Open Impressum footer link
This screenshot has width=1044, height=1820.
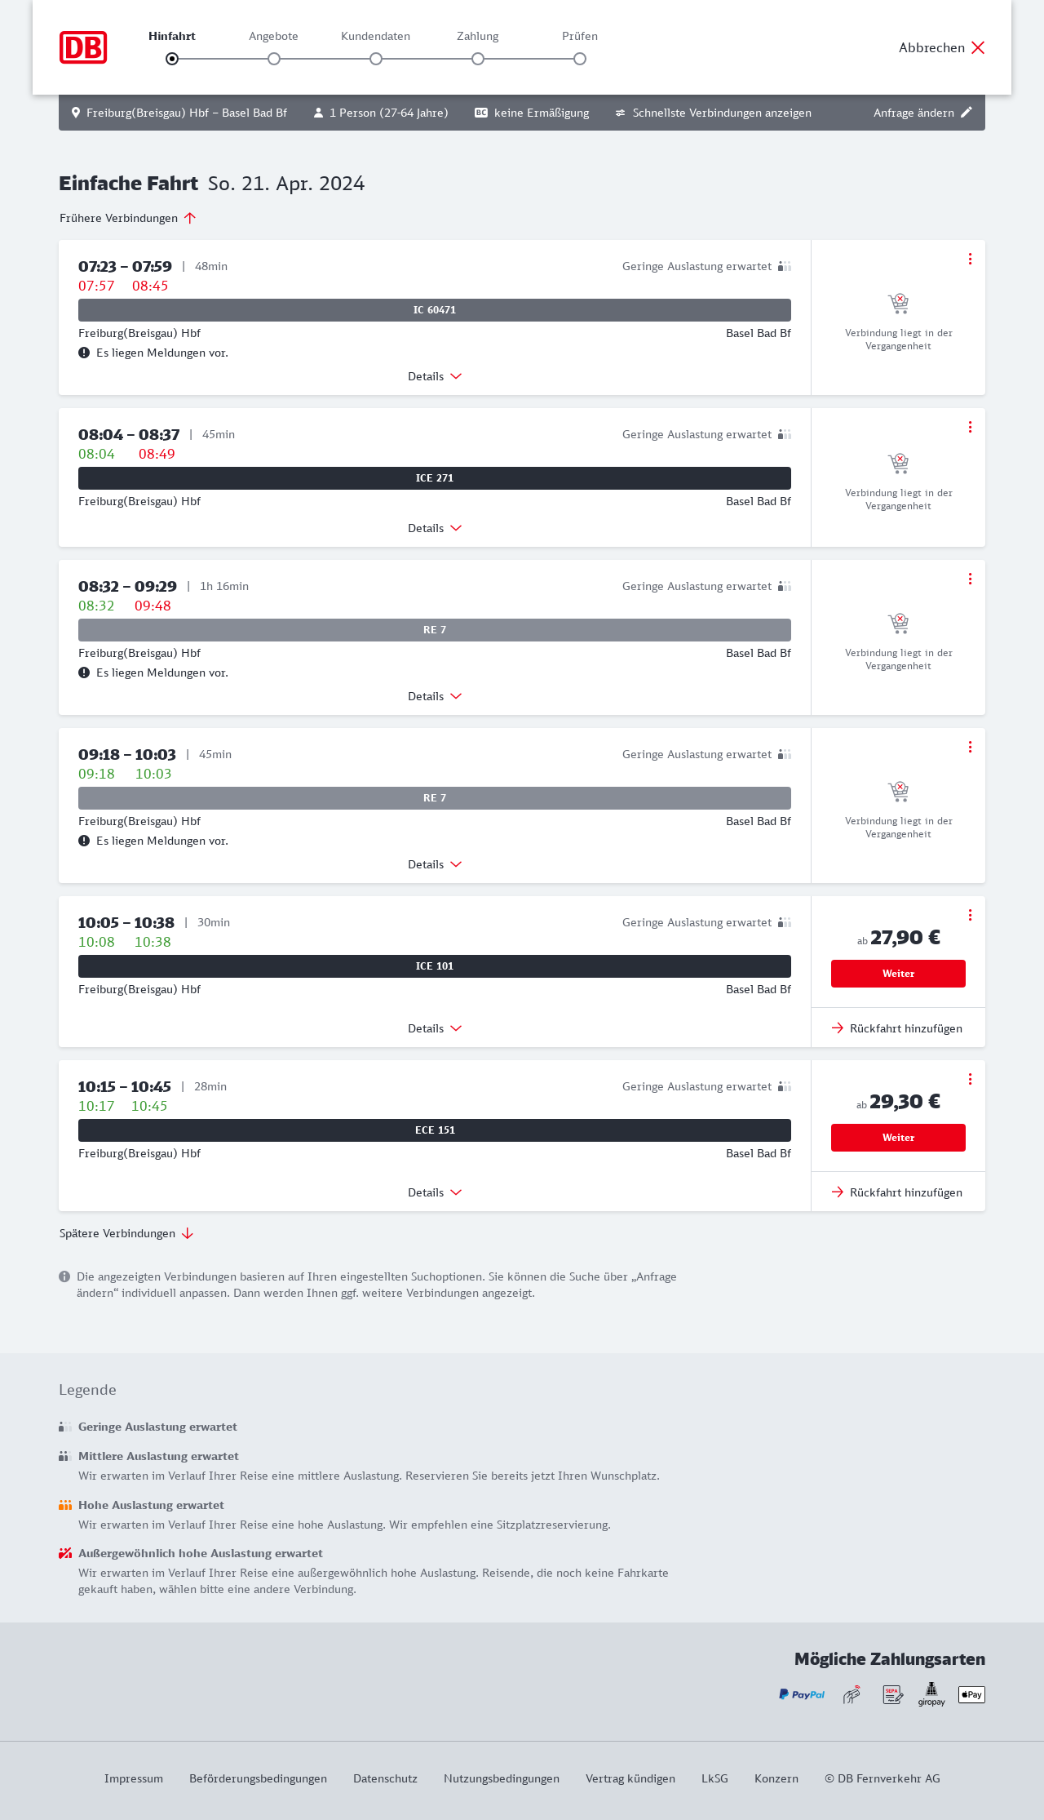(x=134, y=1778)
